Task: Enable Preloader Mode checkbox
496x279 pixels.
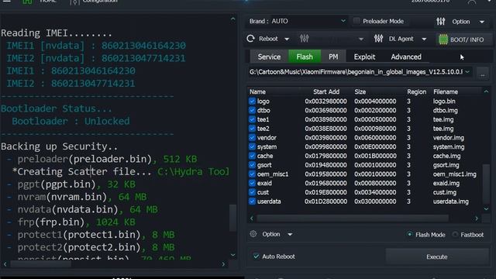Action: coord(356,21)
